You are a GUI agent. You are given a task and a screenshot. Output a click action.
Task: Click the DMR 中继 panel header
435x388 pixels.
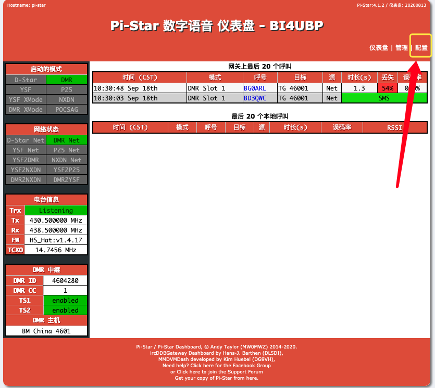pyautogui.click(x=46, y=270)
